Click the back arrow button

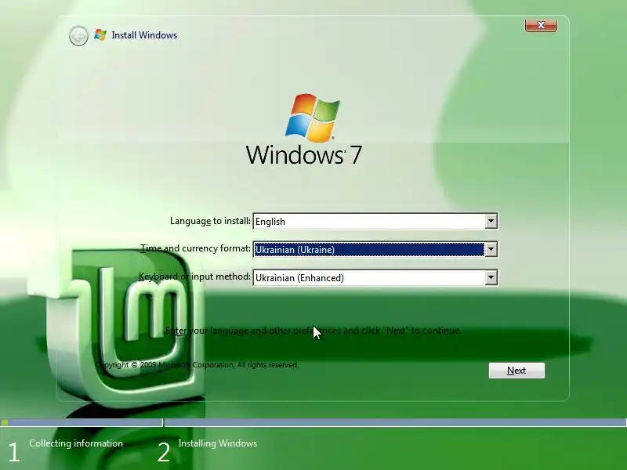pos(78,36)
